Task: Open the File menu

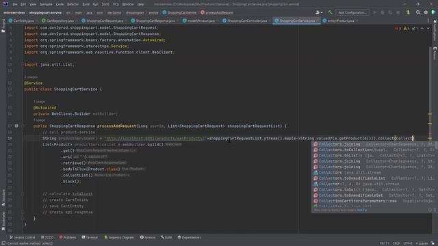Action: pyautogui.click(x=15, y=4)
